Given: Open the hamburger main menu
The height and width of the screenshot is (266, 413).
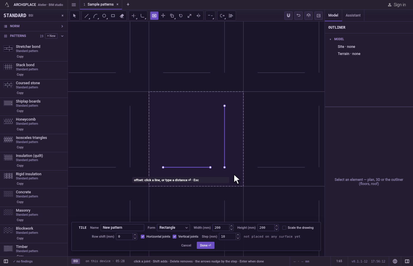Looking at the screenshot, I should click(x=74, y=5).
